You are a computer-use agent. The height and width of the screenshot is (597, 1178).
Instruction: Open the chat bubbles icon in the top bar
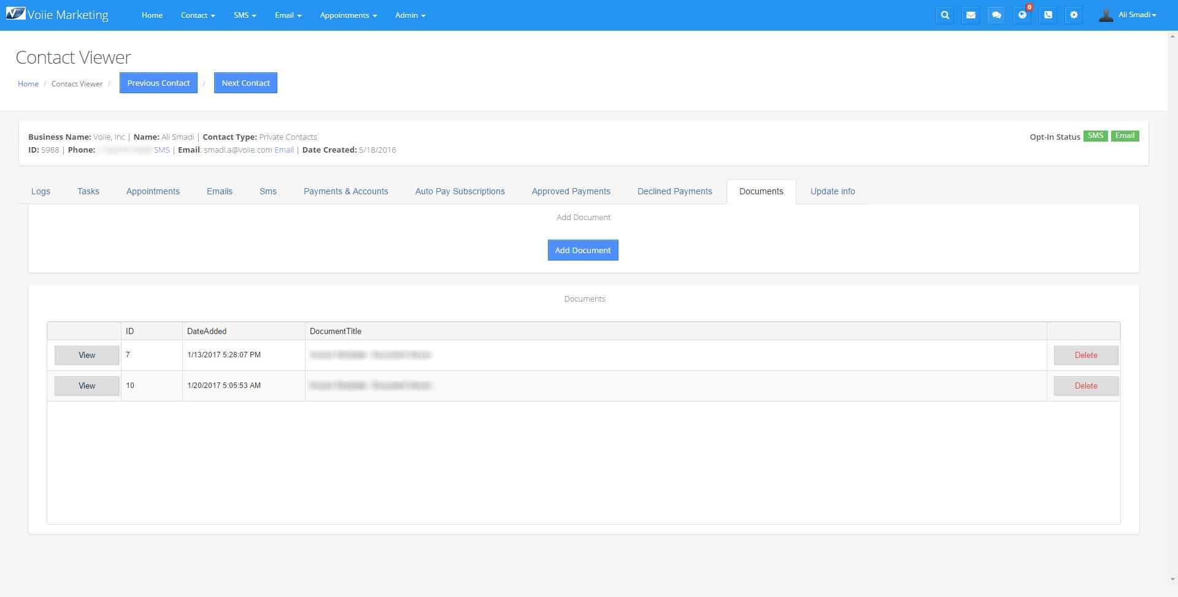click(996, 15)
